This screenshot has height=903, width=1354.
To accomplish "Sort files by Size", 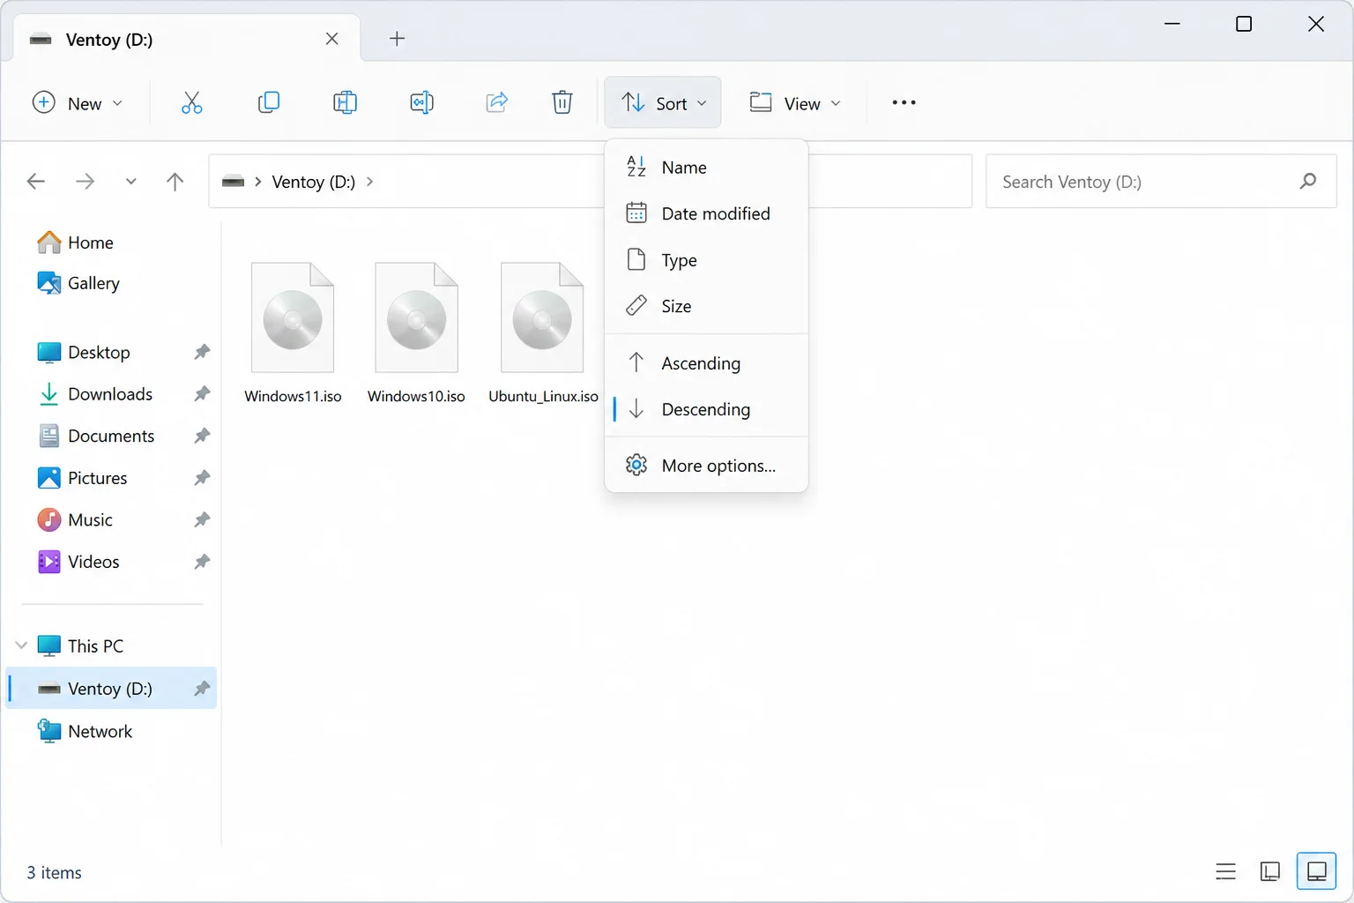I will click(x=706, y=306).
